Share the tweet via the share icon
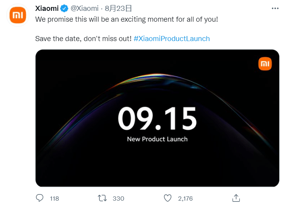 pos(236,198)
